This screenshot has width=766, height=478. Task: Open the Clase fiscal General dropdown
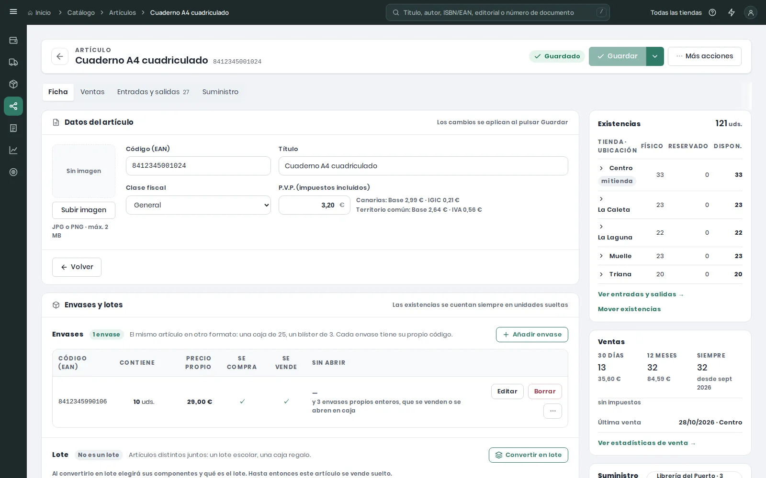(198, 205)
